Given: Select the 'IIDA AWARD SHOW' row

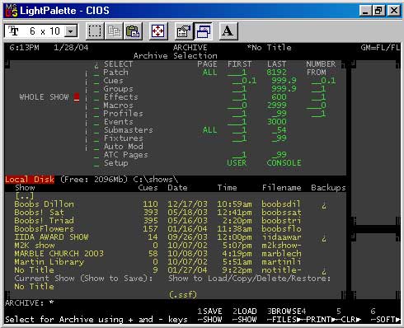Looking at the screenshot, I should 176,237.
